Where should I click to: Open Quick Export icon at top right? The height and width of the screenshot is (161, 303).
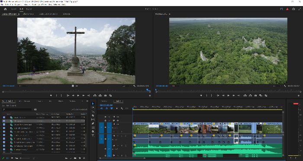point(293,9)
